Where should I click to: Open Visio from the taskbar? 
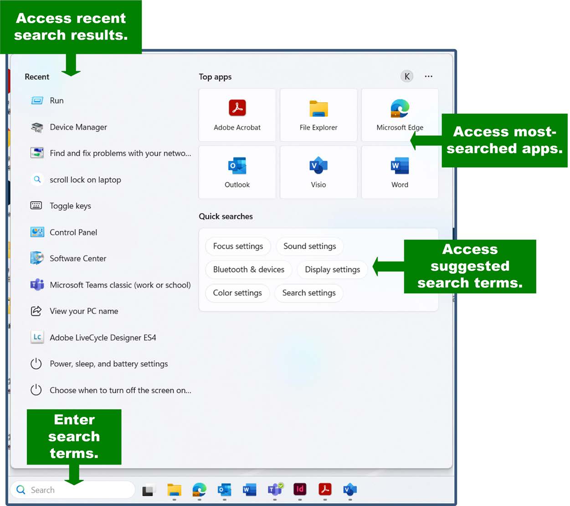coord(350,490)
